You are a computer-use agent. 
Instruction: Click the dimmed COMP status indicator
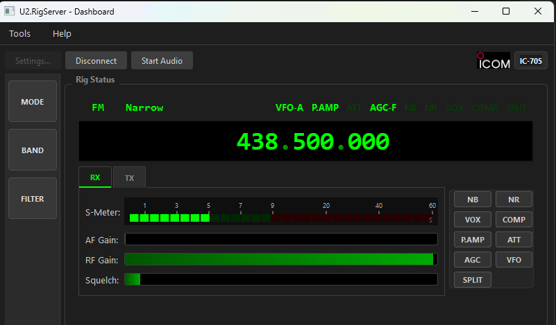(485, 107)
